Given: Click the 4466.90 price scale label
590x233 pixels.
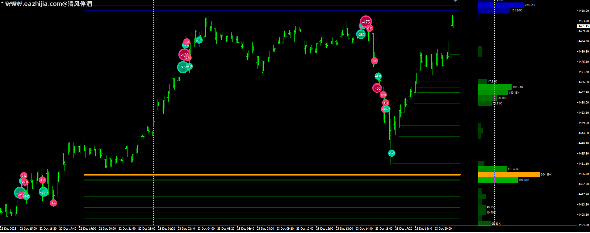Looking at the screenshot, I should click(x=584, y=82).
